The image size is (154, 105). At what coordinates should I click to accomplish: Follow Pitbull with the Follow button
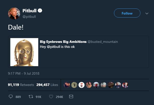click(x=127, y=13)
